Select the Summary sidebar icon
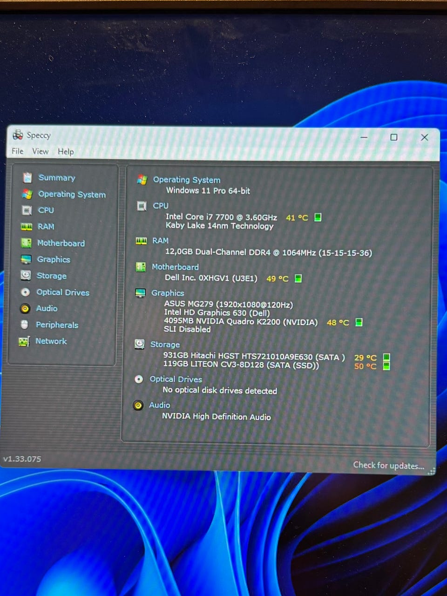Screen dimensions: 447x596 27,177
